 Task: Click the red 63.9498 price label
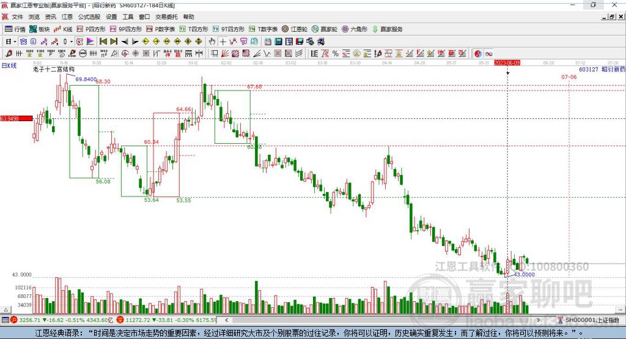[x=17, y=118]
